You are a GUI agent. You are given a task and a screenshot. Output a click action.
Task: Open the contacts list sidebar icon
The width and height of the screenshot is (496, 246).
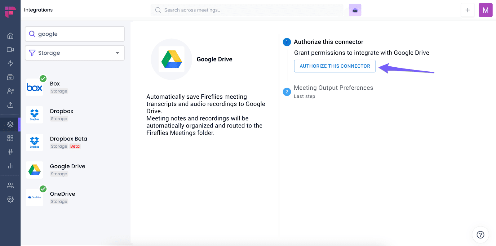[10, 91]
